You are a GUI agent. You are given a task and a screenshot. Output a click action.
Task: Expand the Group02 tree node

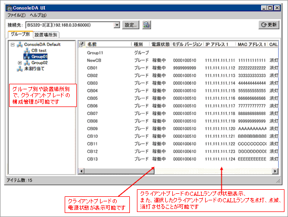coord(20,63)
